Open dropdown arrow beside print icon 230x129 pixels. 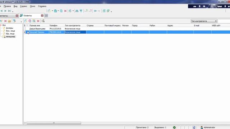pyautogui.click(x=73, y=11)
